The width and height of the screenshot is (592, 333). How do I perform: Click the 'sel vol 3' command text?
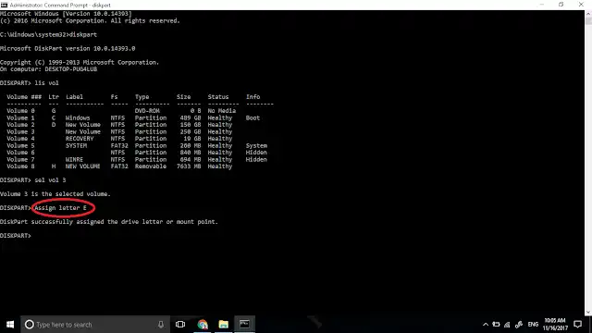(x=50, y=180)
